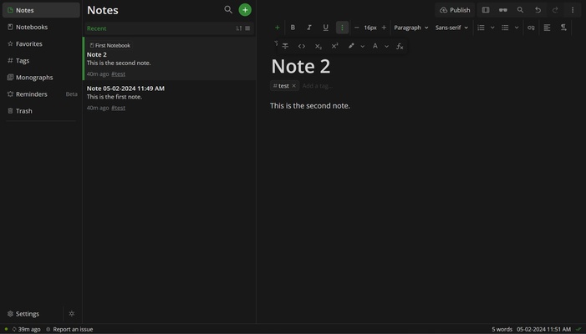Remove test tag with x button

(x=293, y=86)
